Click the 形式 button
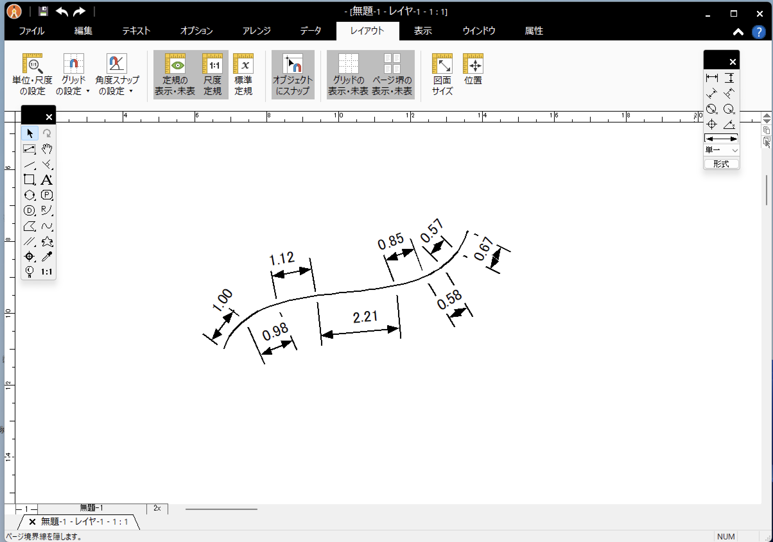The width and height of the screenshot is (773, 542). pyautogui.click(x=721, y=164)
